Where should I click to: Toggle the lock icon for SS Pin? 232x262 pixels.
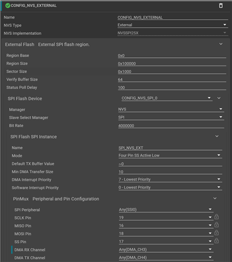click(216, 241)
